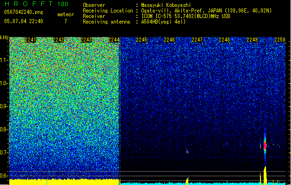
Task: Click the 2242 time marker
Action: pyautogui.click(x=58, y=40)
